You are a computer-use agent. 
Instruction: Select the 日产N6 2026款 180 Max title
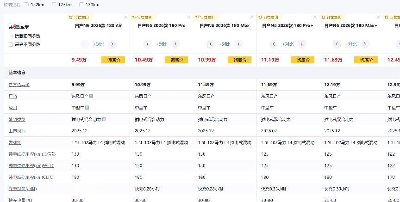225,26
